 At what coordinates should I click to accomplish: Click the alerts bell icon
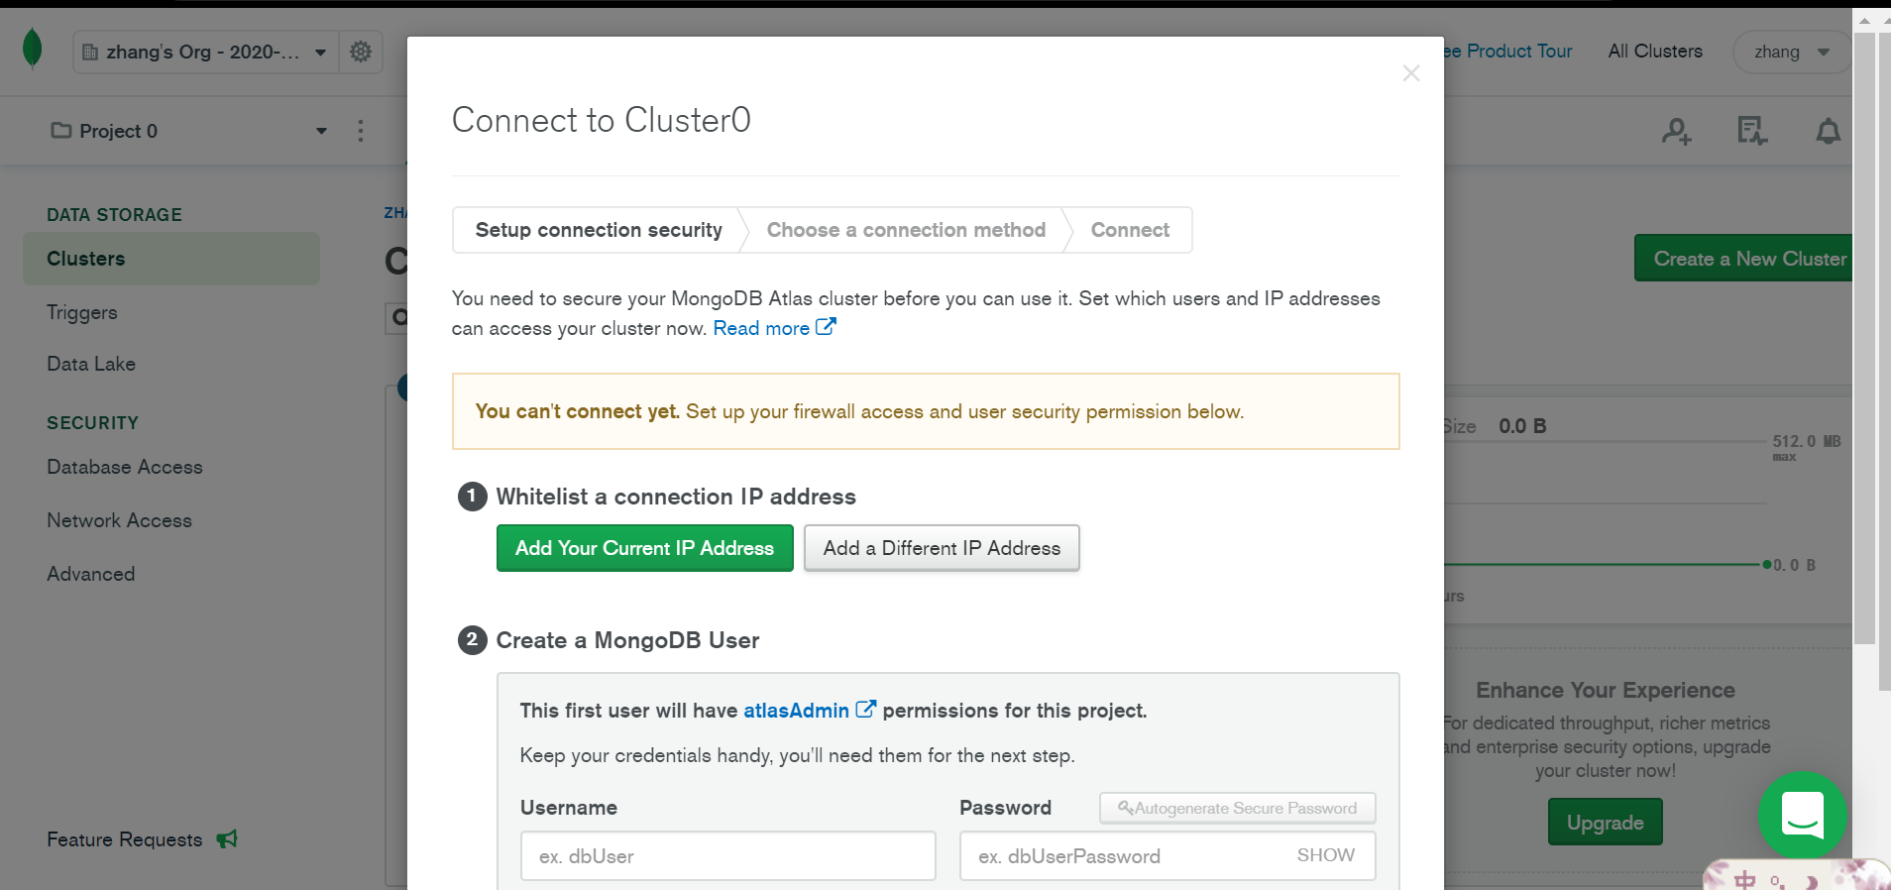pyautogui.click(x=1828, y=131)
